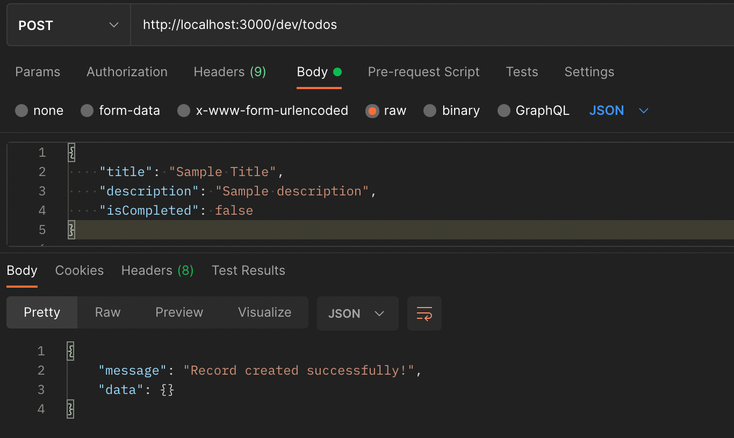Open the Authorization tab
Image resolution: width=734 pixels, height=438 pixels.
click(x=127, y=72)
